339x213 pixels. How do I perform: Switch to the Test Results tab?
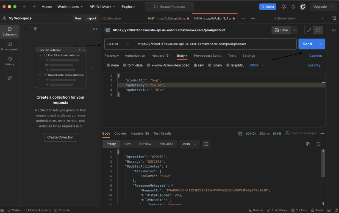(162, 133)
